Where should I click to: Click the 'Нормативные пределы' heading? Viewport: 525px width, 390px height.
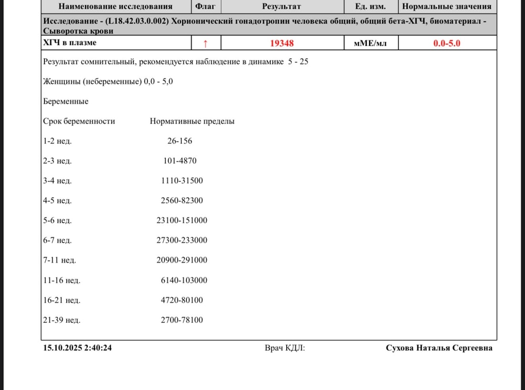coord(192,121)
